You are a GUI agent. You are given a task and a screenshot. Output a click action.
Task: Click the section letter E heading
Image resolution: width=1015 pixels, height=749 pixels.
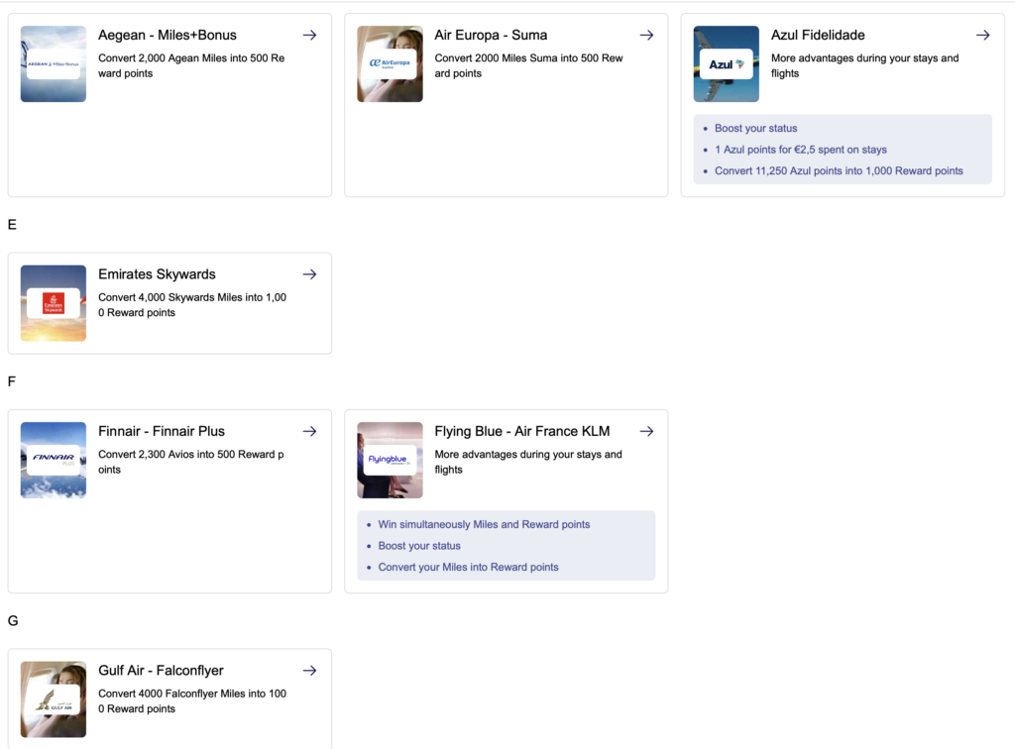click(x=12, y=225)
